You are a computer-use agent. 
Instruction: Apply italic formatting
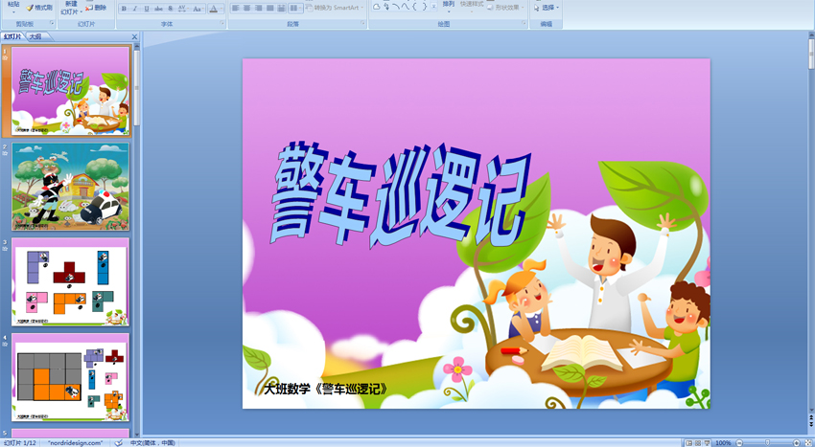click(x=135, y=9)
